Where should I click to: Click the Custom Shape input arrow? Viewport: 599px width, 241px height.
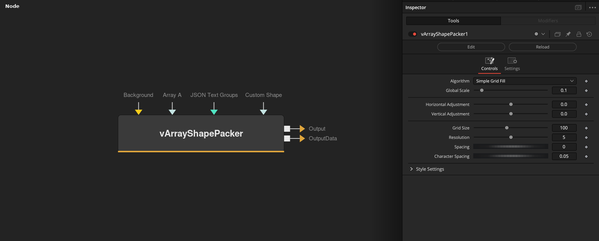tap(264, 112)
